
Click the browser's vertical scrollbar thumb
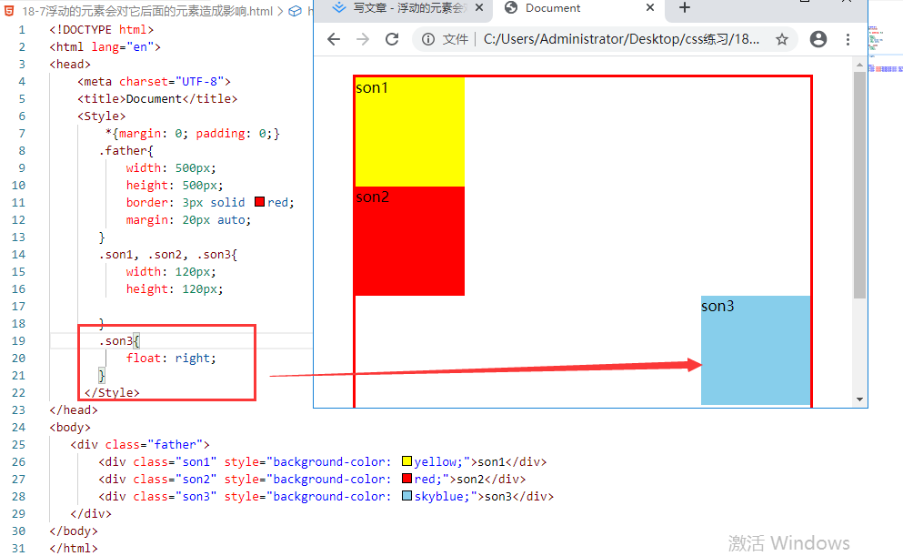click(x=860, y=185)
